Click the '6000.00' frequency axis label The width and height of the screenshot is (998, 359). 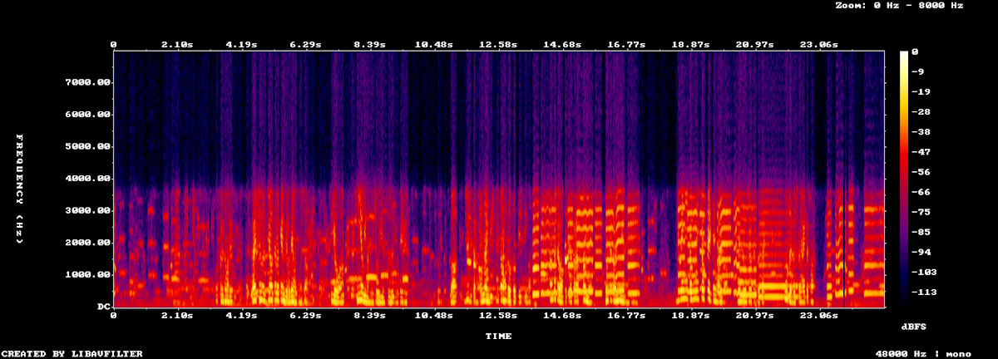[87, 115]
